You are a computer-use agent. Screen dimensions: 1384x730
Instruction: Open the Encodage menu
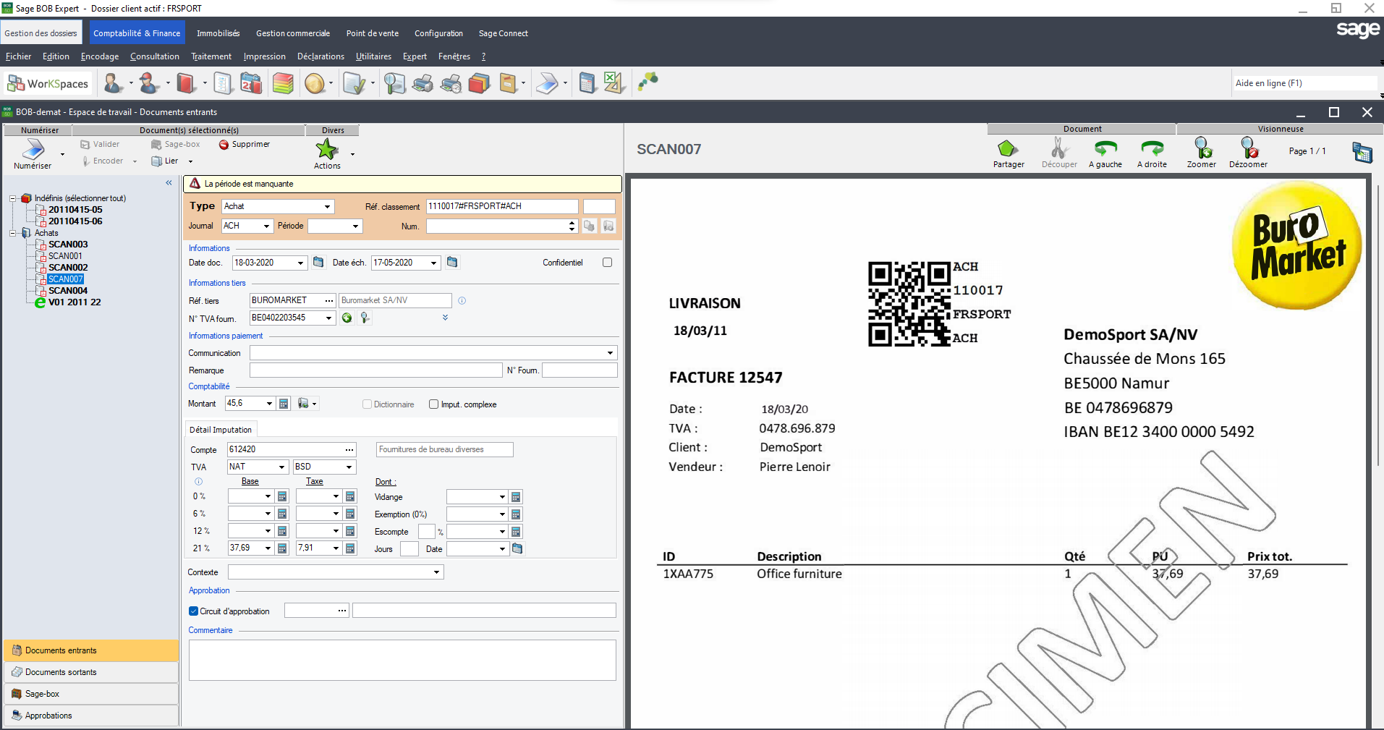(100, 56)
